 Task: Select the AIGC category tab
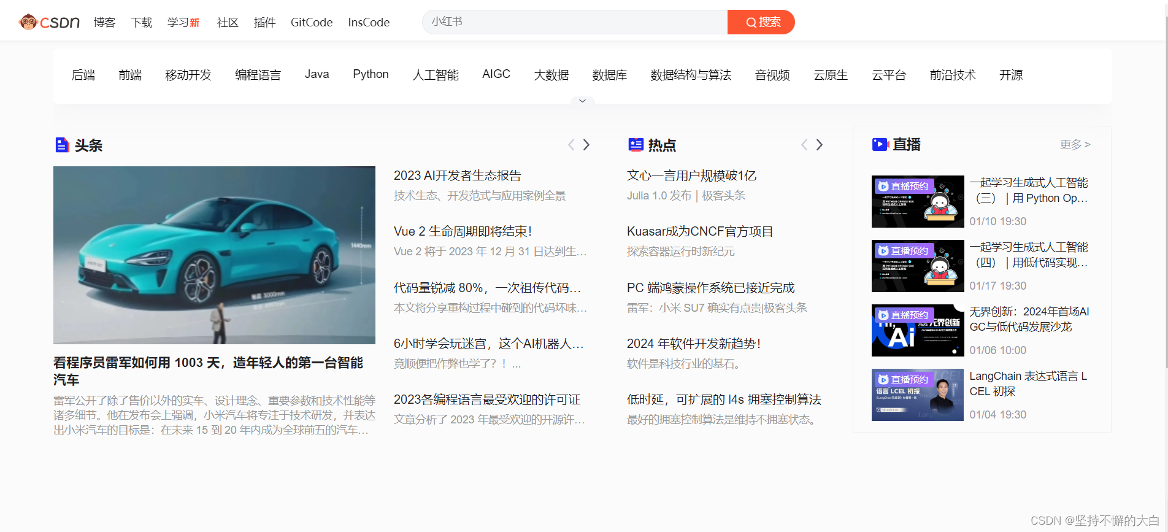[x=496, y=74]
